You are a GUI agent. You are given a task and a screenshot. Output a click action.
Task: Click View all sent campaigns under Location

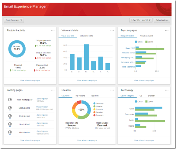point(87,140)
